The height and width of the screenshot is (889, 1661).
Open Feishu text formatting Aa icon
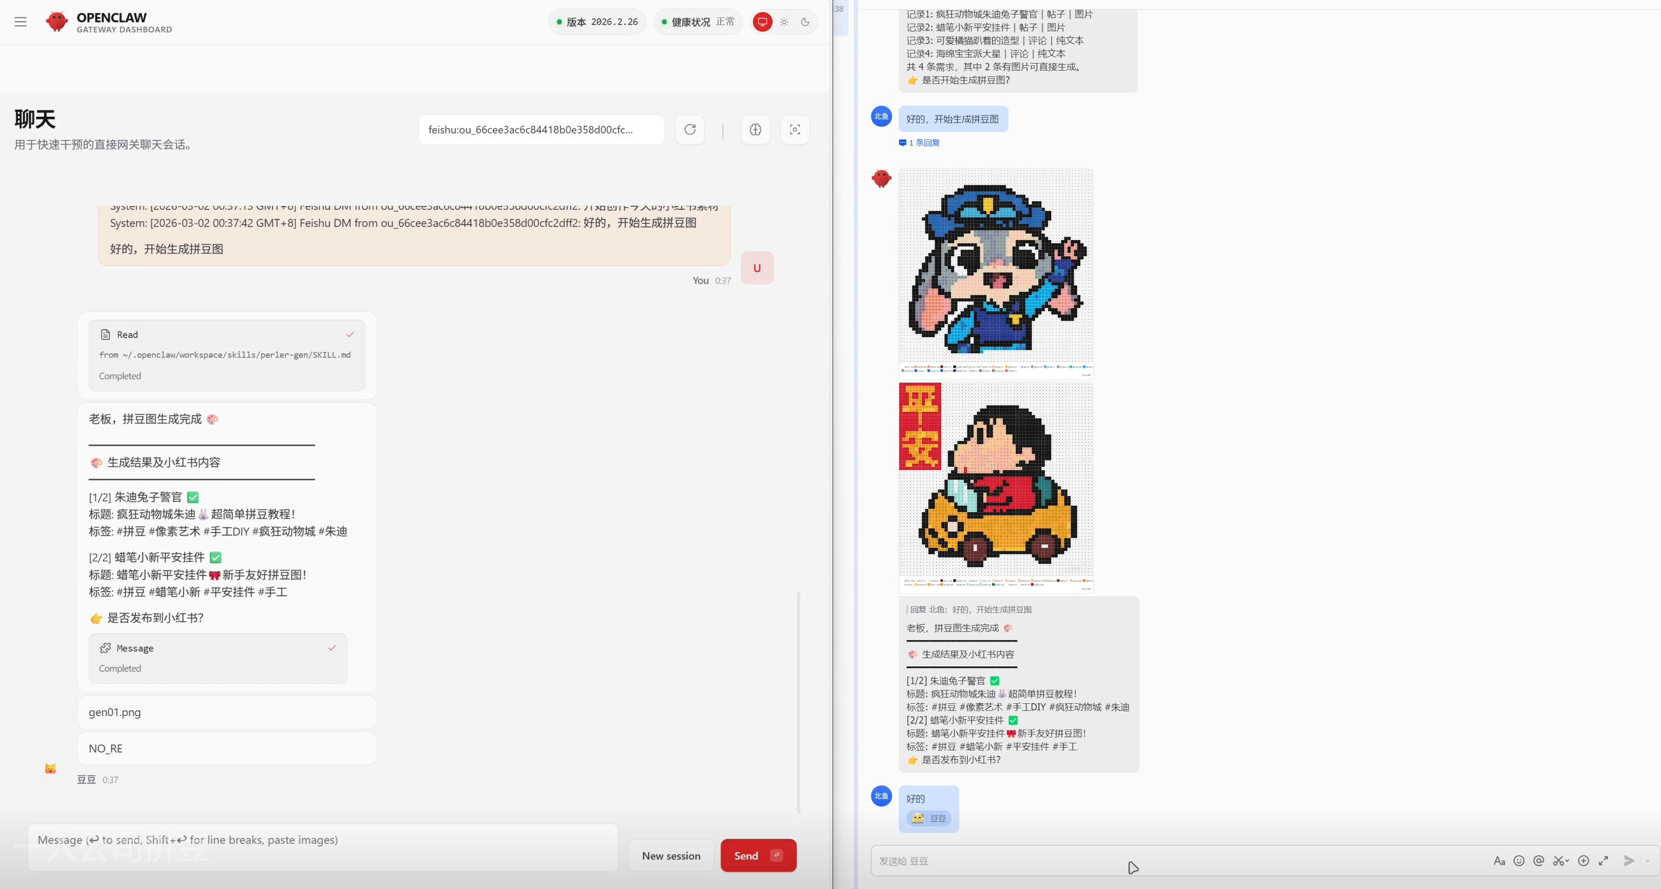point(1499,862)
